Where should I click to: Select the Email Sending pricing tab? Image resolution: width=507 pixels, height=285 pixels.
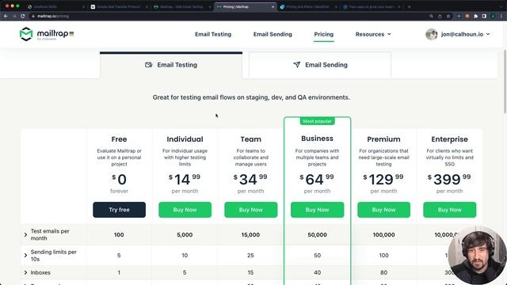pyautogui.click(x=320, y=65)
